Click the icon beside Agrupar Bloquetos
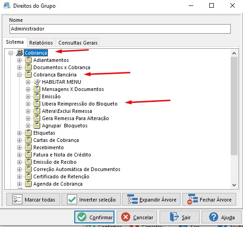Screen dimensions: 243x227 pyautogui.click(x=37, y=126)
